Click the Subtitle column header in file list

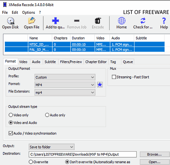coord(149,38)
